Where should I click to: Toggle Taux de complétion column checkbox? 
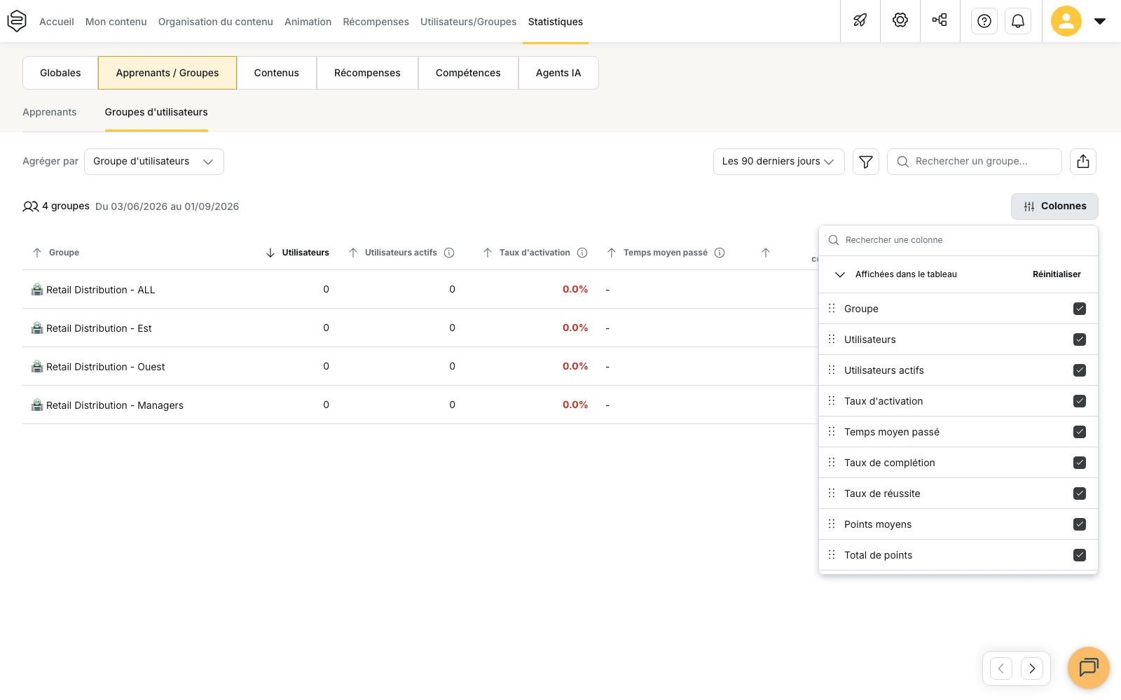tap(1080, 463)
